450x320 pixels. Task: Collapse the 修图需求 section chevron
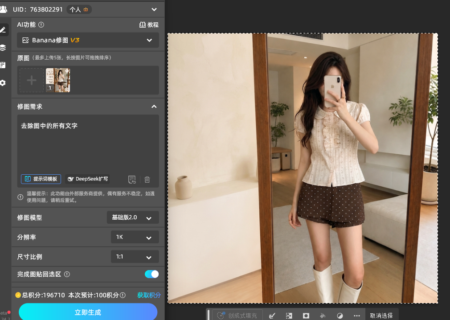pos(154,107)
